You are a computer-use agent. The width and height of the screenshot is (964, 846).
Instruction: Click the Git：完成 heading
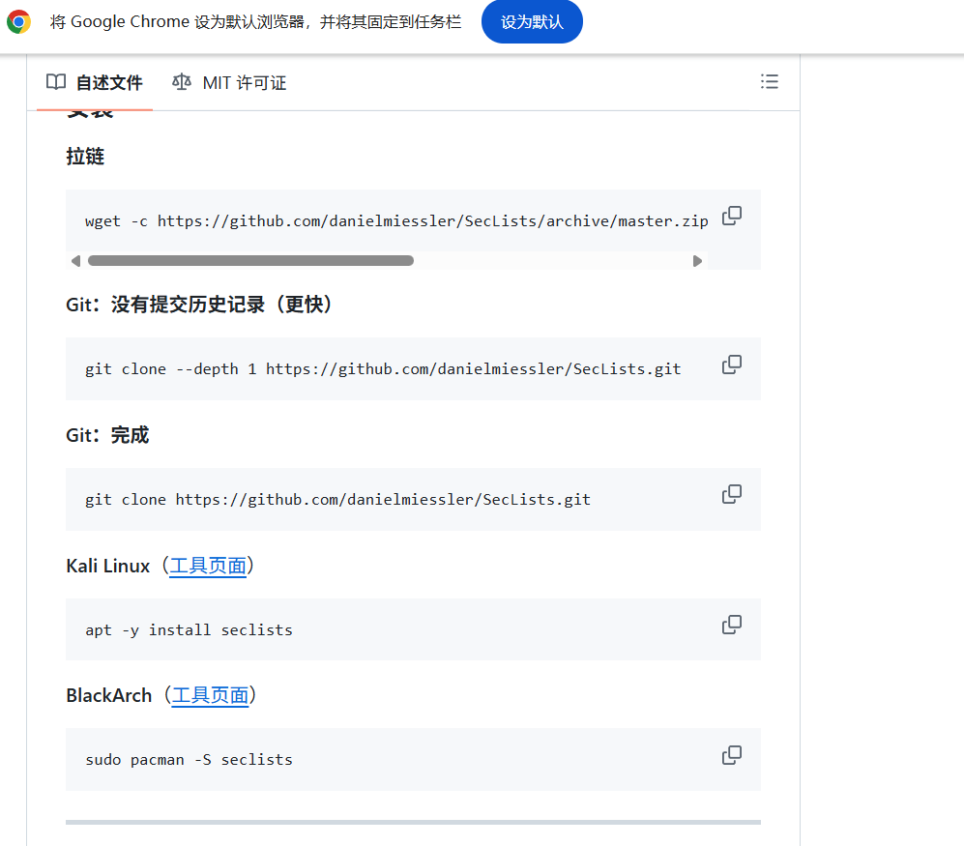click(107, 435)
